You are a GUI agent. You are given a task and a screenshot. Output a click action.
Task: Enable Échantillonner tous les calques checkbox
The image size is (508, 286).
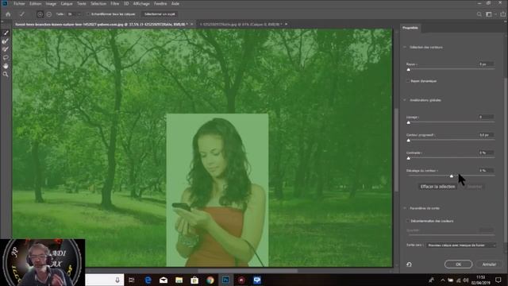coord(88,14)
